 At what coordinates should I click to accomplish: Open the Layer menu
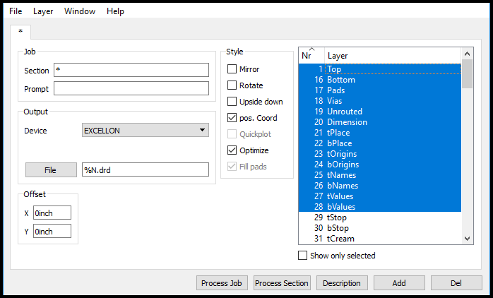pos(43,11)
